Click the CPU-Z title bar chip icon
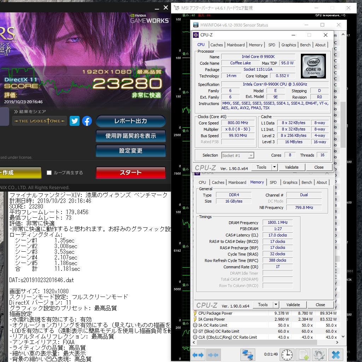 (196, 35)
